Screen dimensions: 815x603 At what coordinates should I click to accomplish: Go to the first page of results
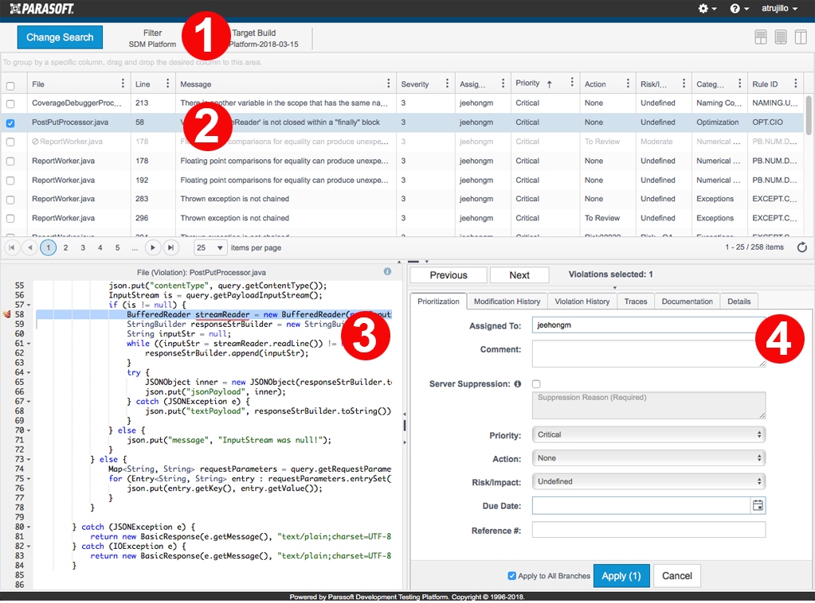(x=11, y=247)
